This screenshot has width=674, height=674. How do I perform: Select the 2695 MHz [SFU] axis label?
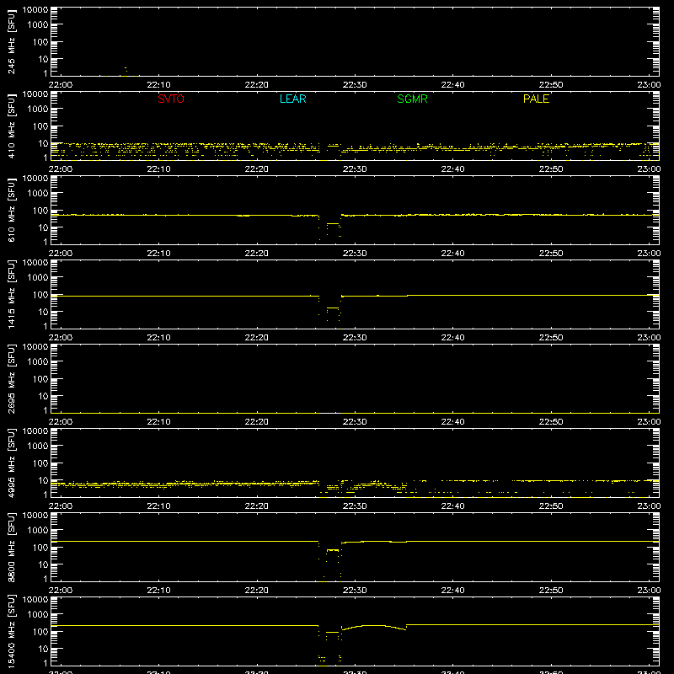coord(11,378)
